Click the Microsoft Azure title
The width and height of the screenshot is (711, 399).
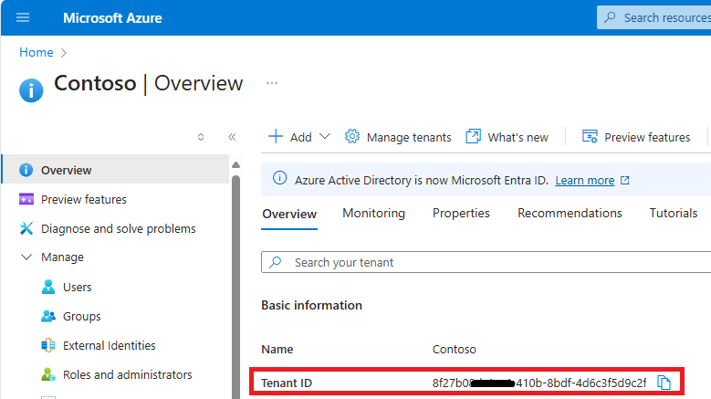click(x=112, y=18)
